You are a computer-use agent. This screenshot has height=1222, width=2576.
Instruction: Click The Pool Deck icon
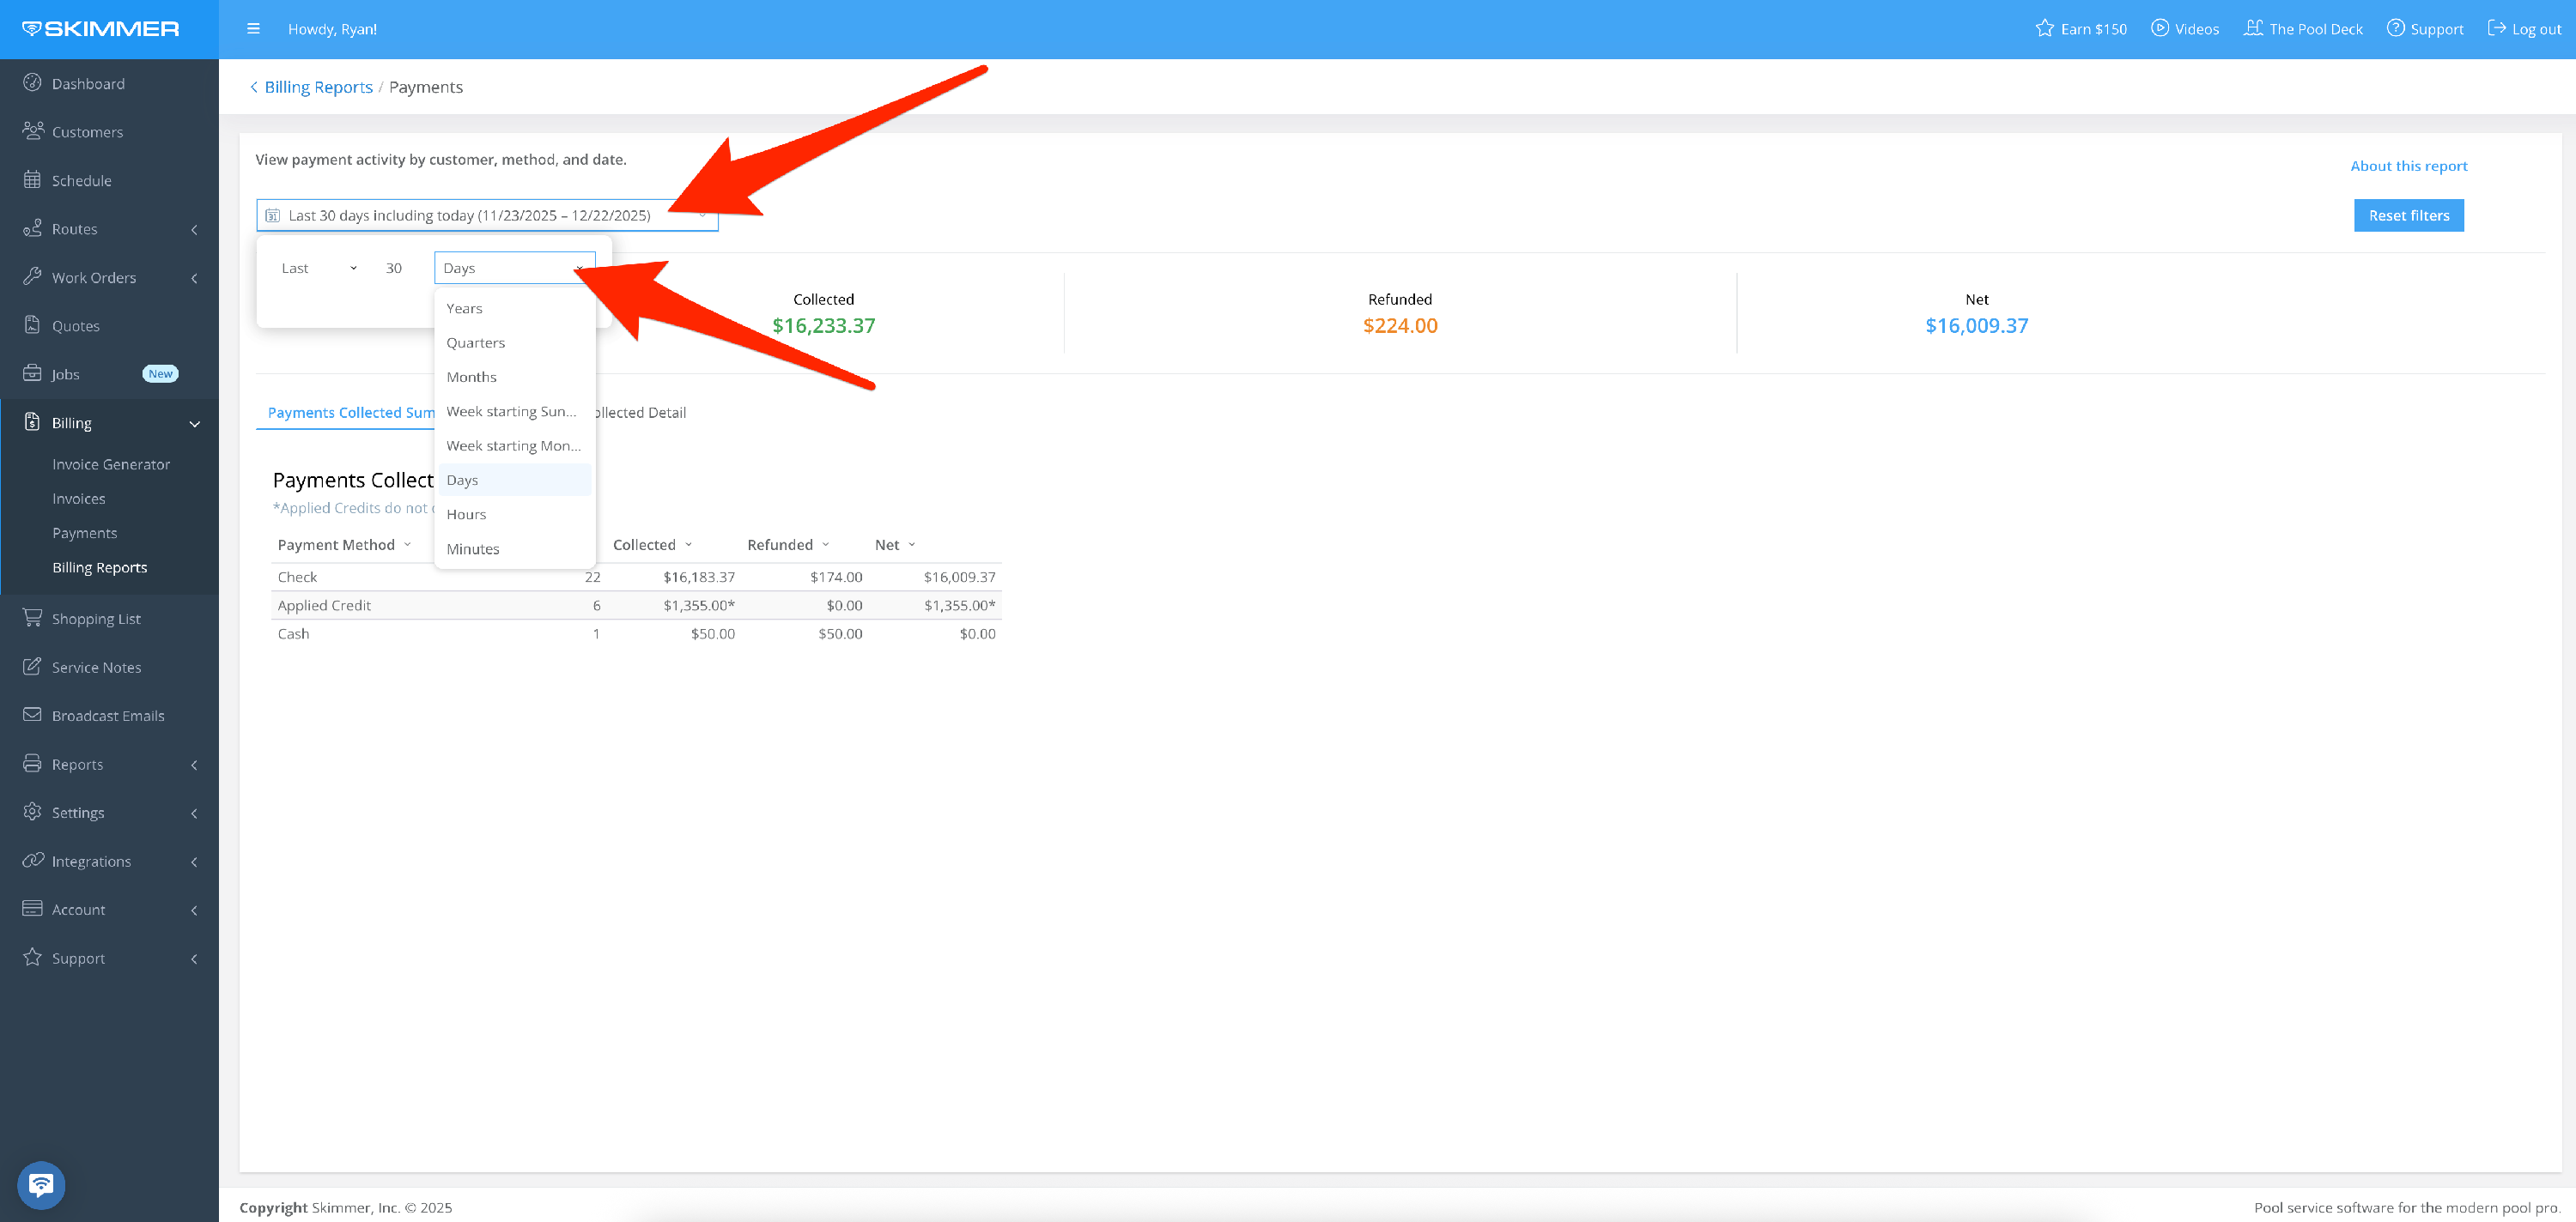point(2252,28)
